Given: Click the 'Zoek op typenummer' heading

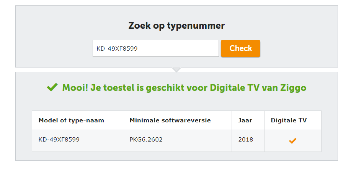Looking at the screenshot, I should 176,26.
